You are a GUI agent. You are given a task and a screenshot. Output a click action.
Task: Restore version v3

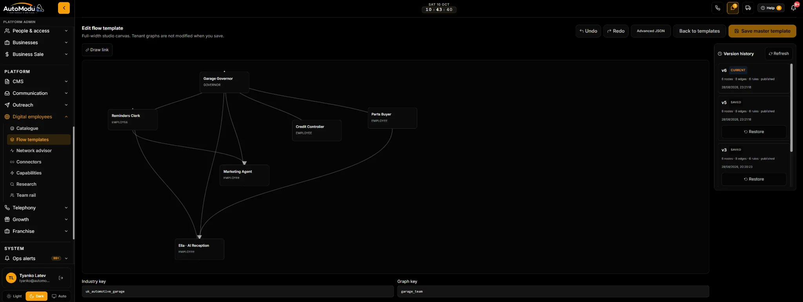click(x=754, y=179)
